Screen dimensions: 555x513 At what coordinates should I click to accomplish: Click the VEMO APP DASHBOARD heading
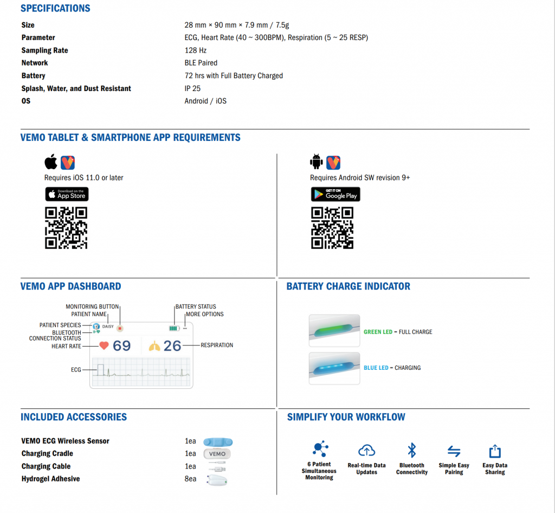[70, 286]
